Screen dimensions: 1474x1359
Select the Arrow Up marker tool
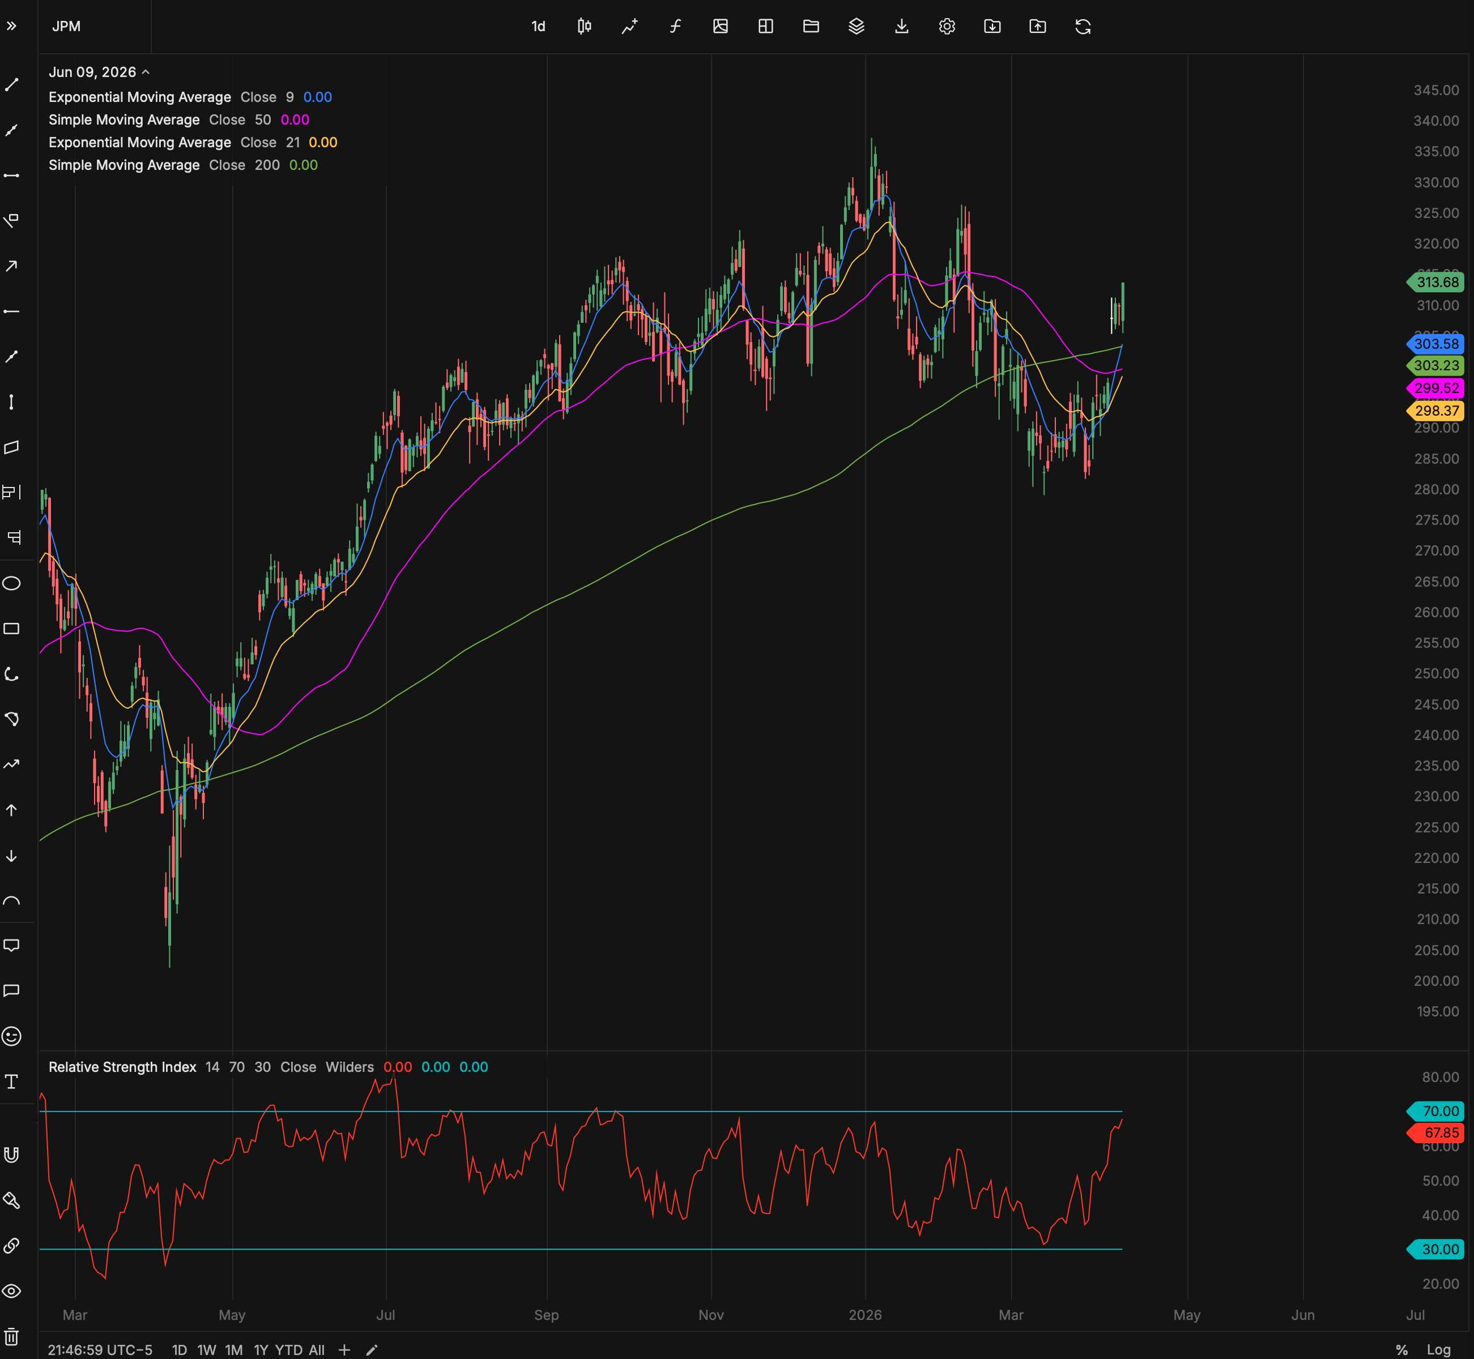[x=11, y=810]
